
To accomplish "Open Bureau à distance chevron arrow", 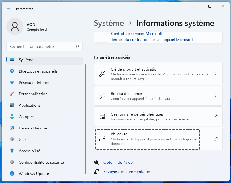I will click(216, 96).
